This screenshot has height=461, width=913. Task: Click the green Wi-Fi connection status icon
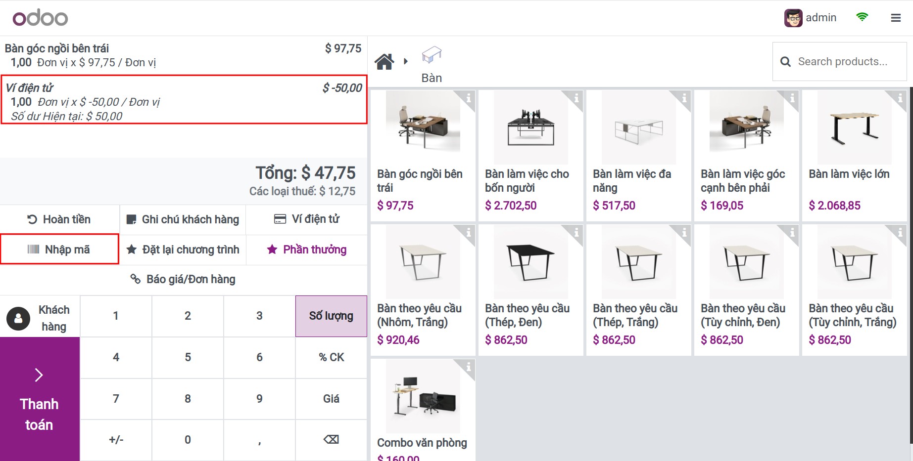pos(862,17)
